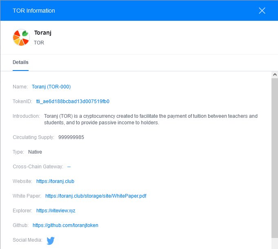The image size is (278, 249).
Task: Click the Introduction description text
Action: tap(151, 119)
